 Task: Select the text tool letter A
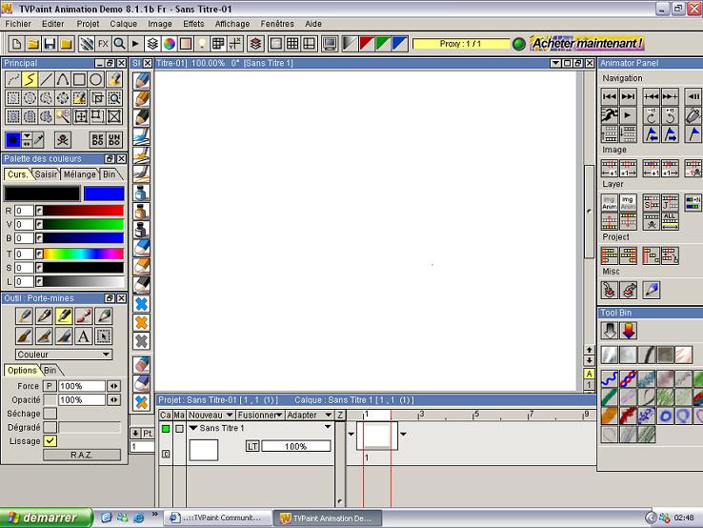84,336
